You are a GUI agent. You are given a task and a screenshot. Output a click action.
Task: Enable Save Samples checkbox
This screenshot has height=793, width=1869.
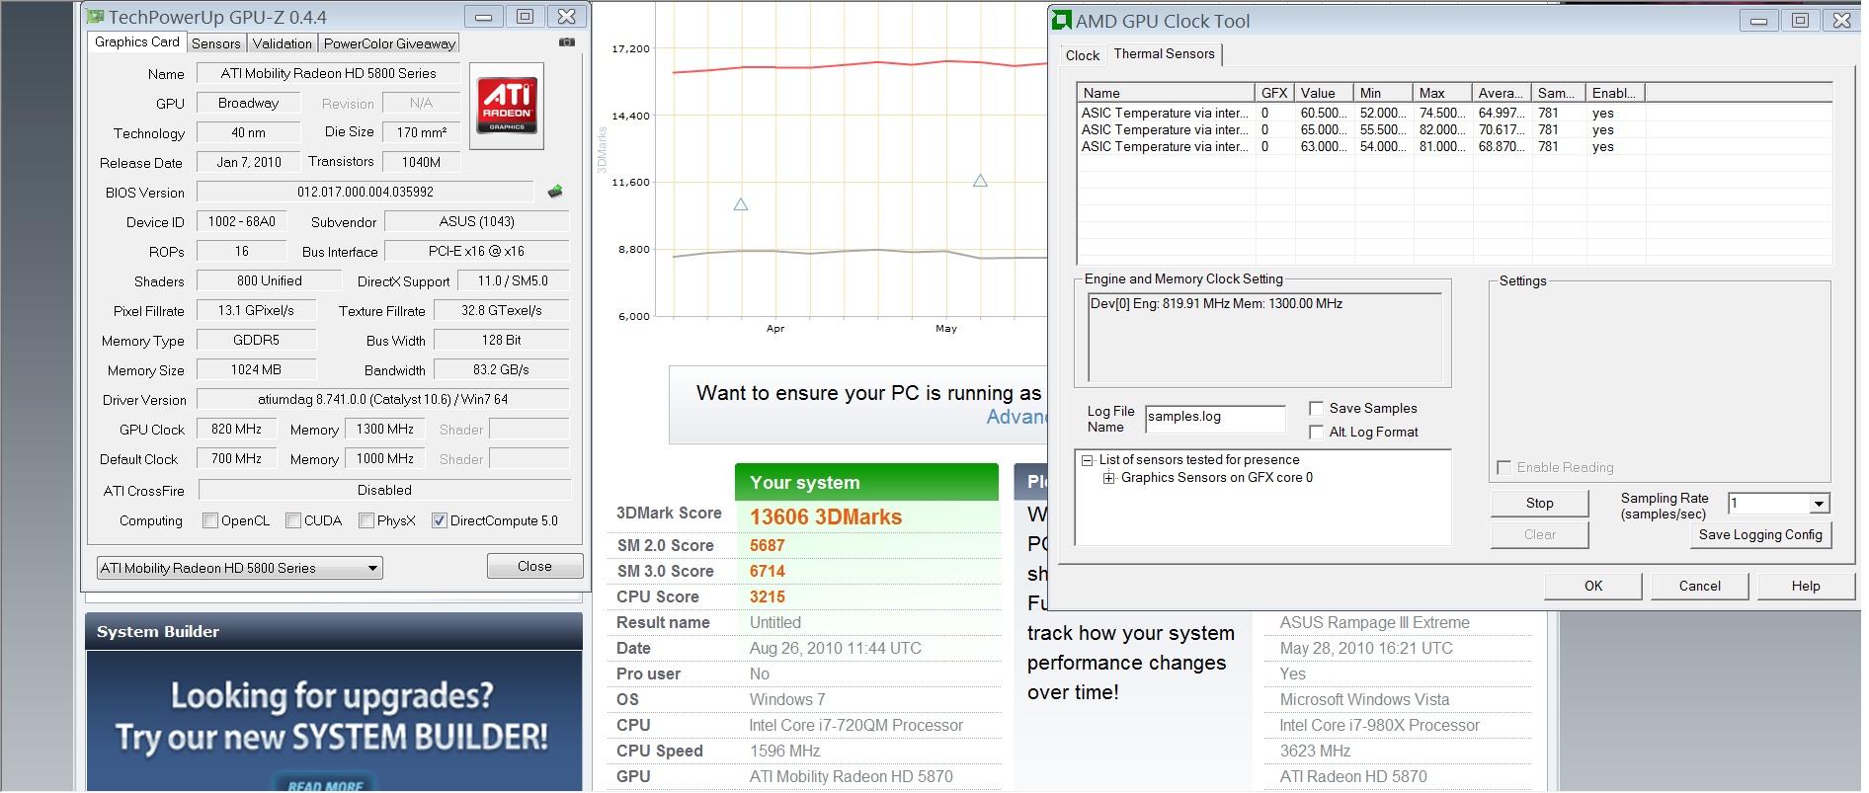[x=1316, y=408]
